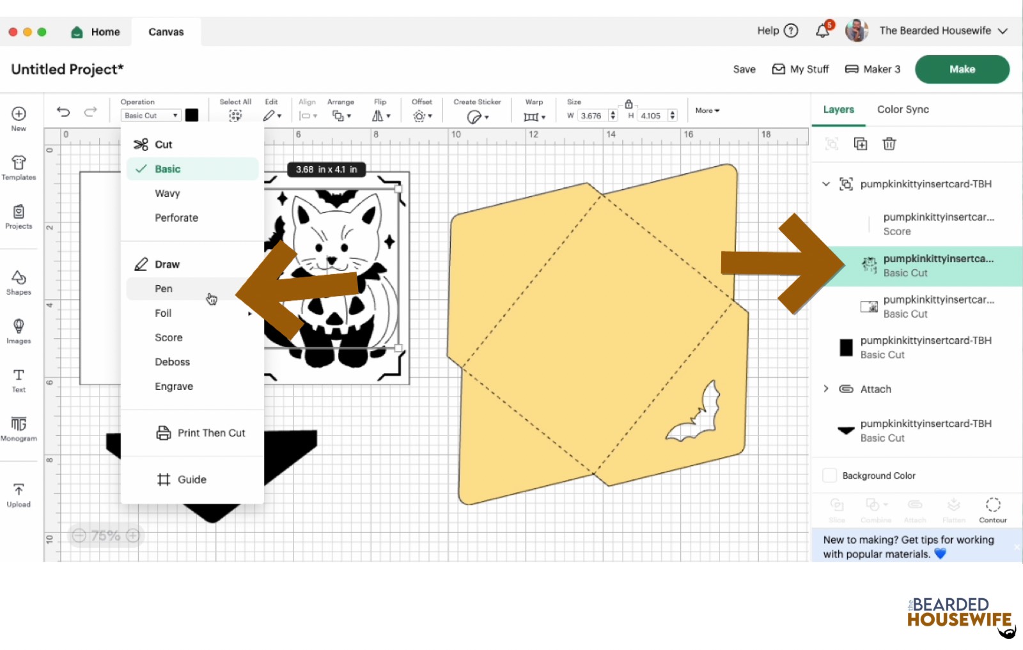This screenshot has width=1023, height=650.
Task: Switch to the Color Sync tab
Action: [903, 109]
